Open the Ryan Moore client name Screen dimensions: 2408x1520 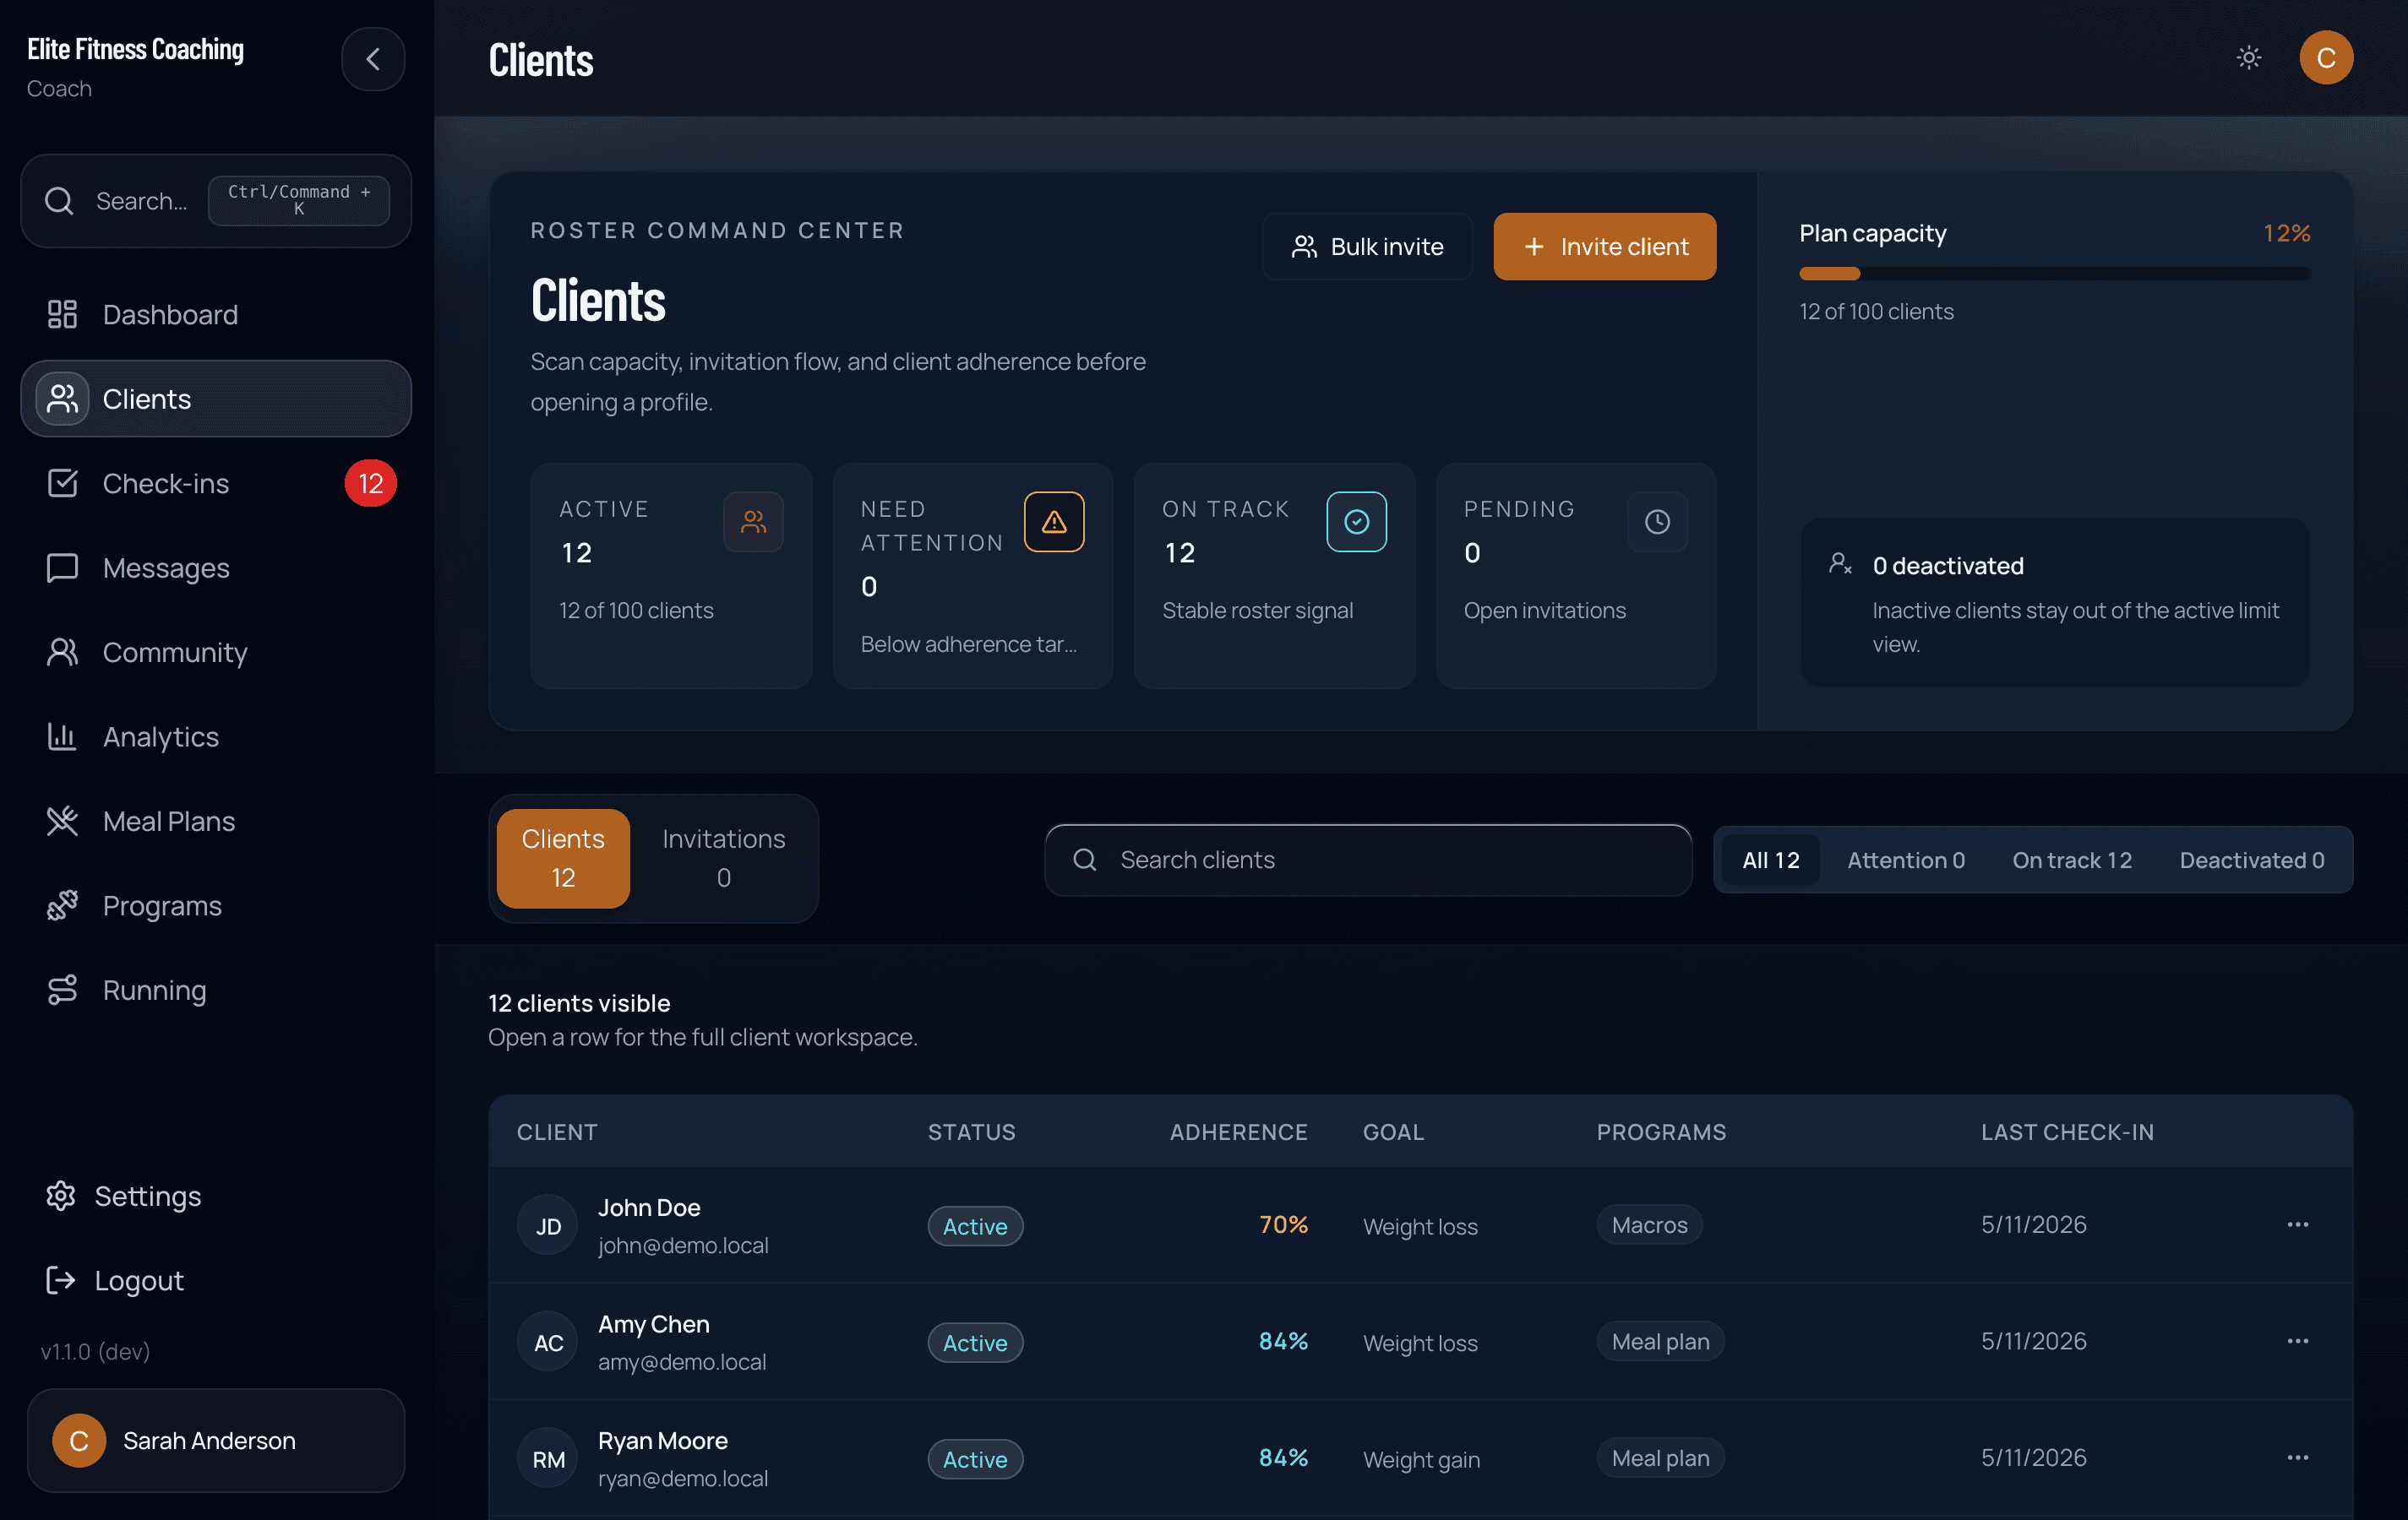(x=663, y=1440)
